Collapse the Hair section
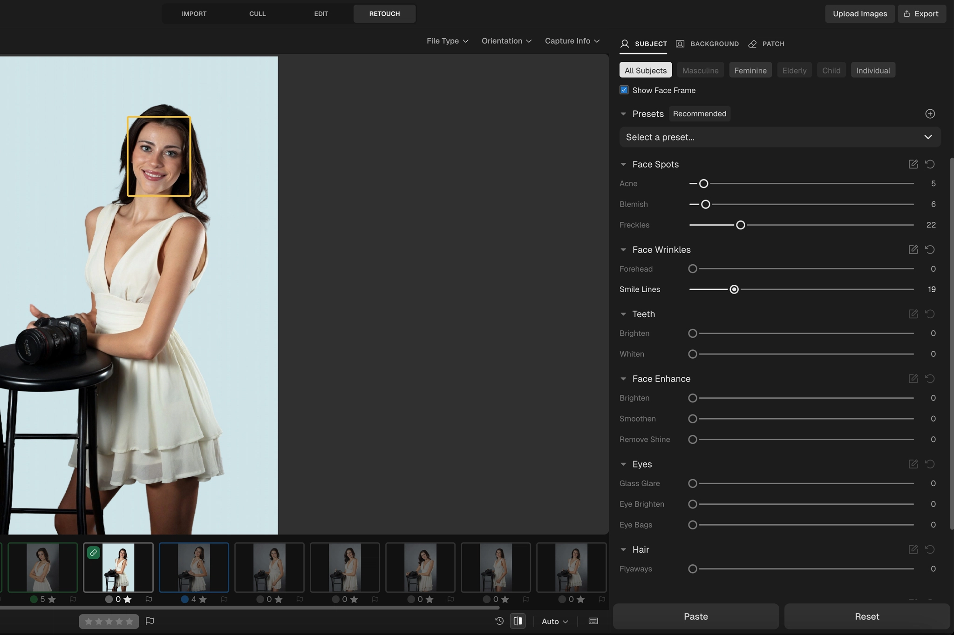This screenshot has width=954, height=635. click(x=623, y=549)
